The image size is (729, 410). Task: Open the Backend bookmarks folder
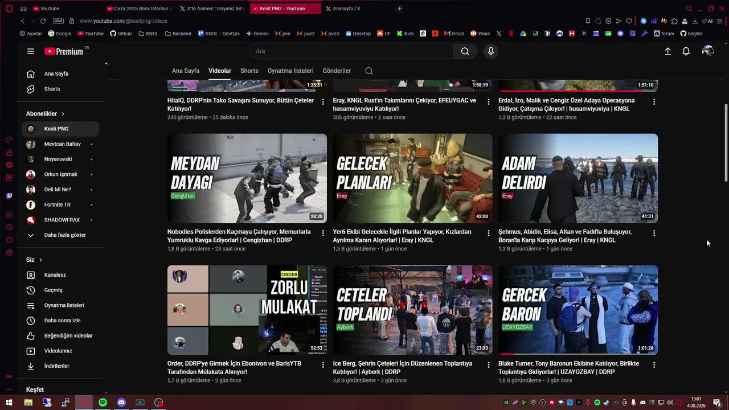(x=178, y=34)
